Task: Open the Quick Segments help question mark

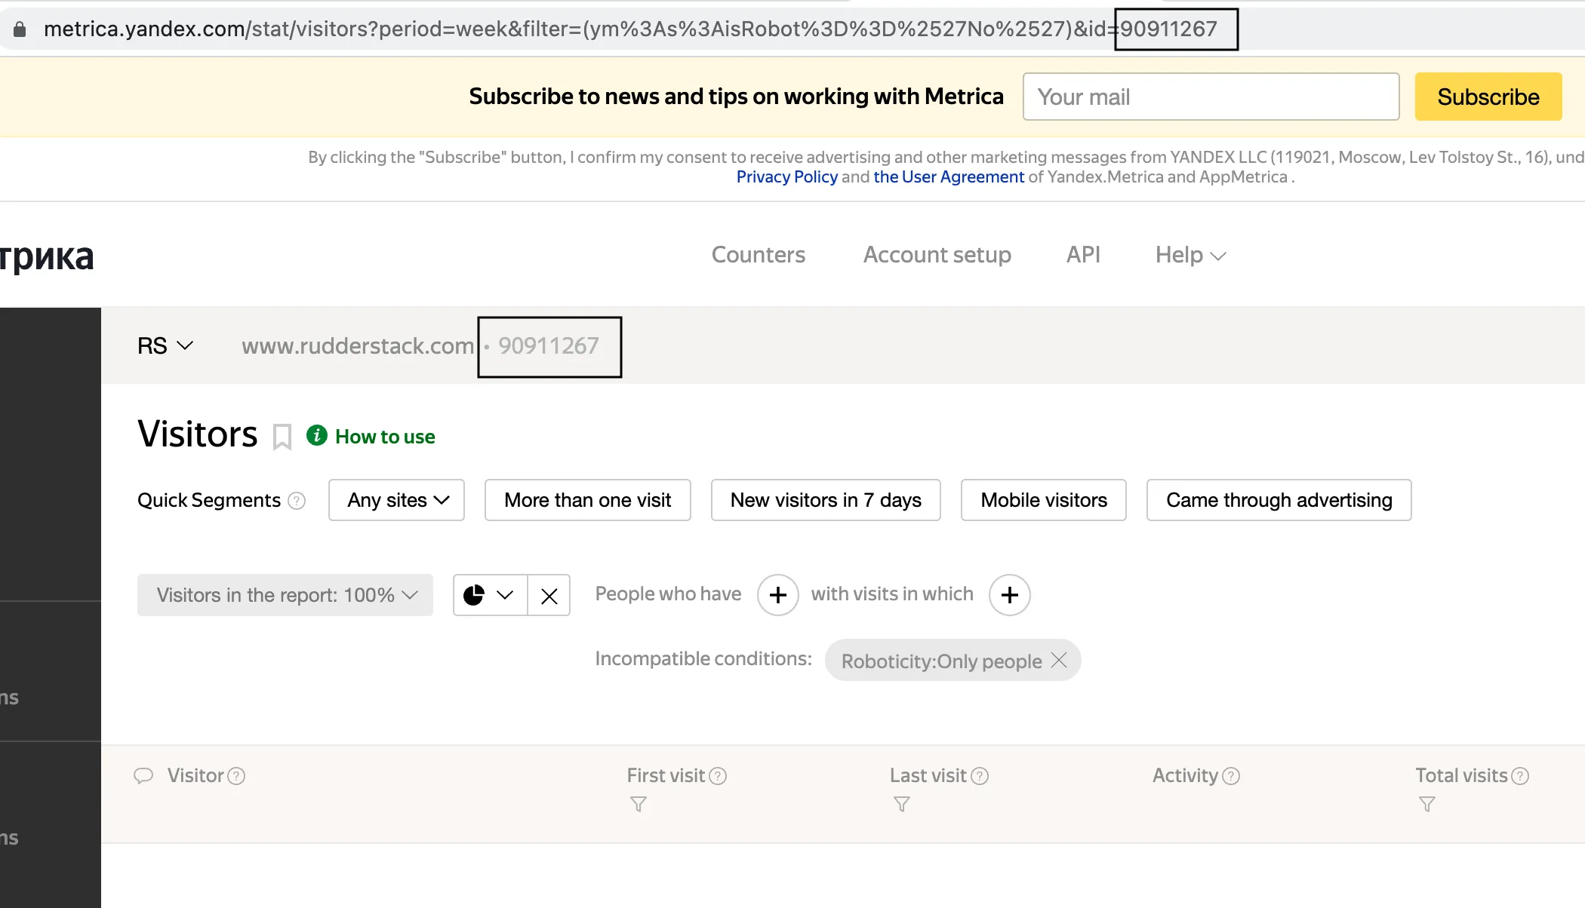Action: point(297,501)
